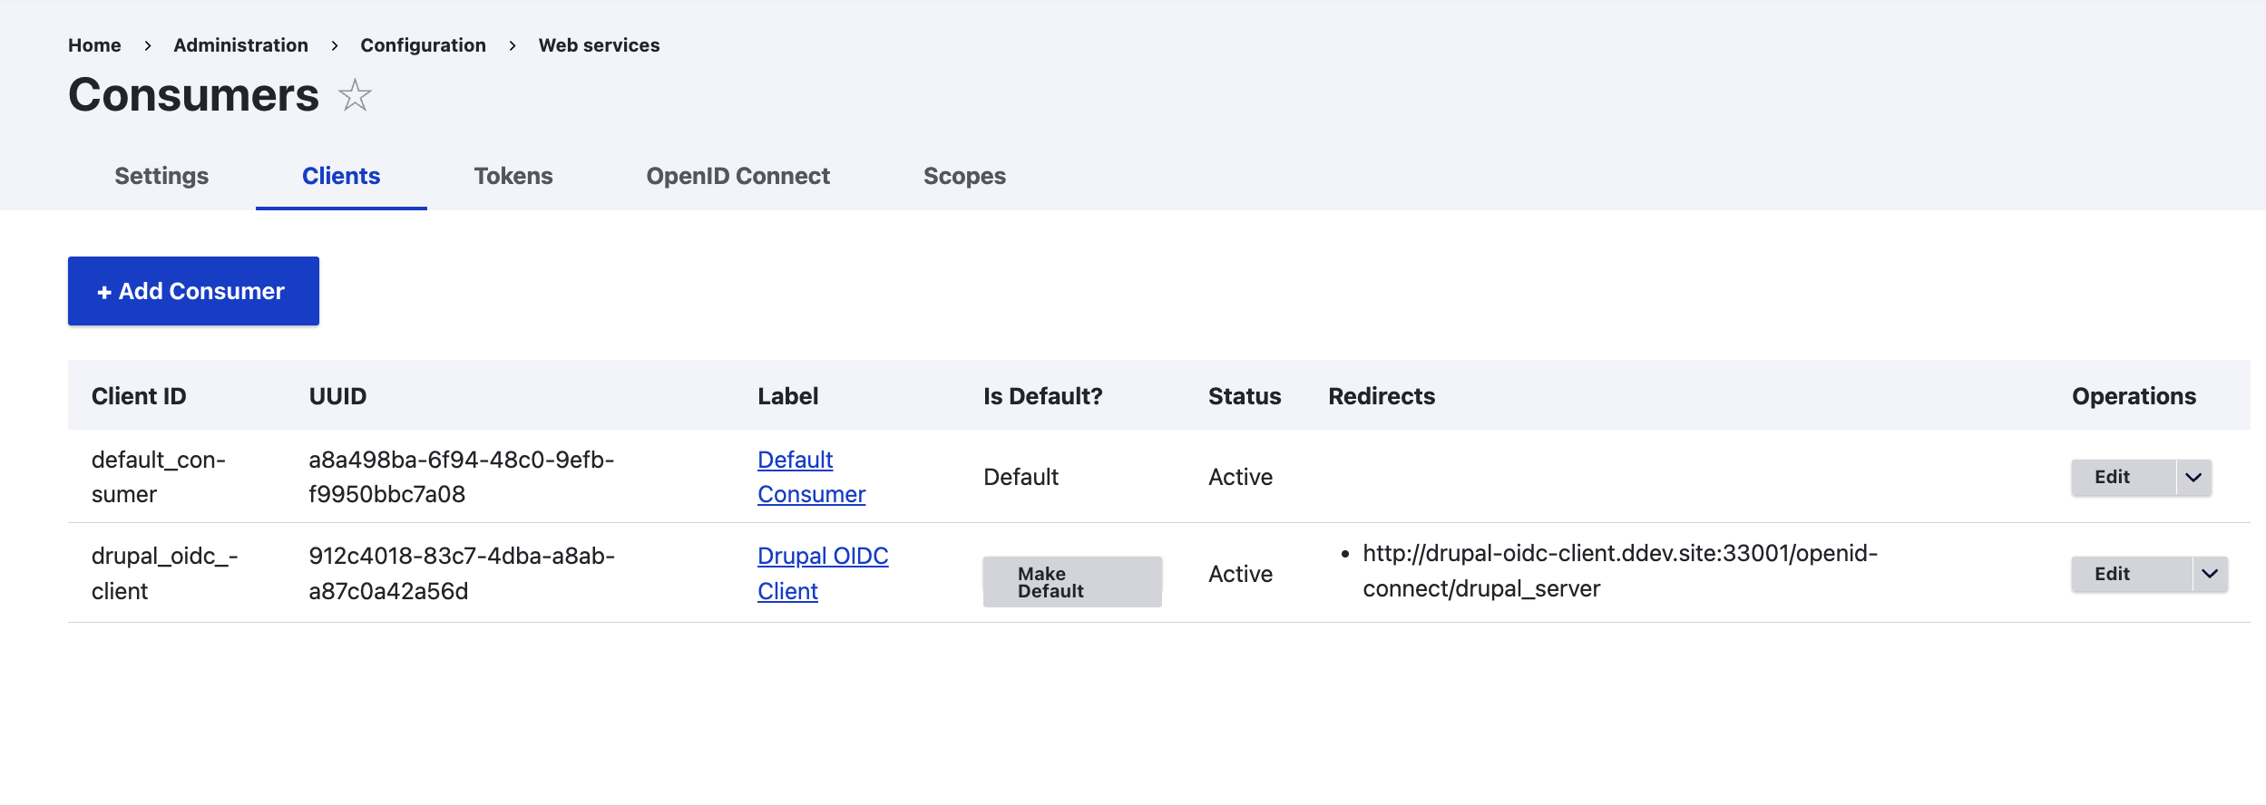Open the Configuration breadcrumb link
This screenshot has width=2266, height=805.
[x=423, y=45]
